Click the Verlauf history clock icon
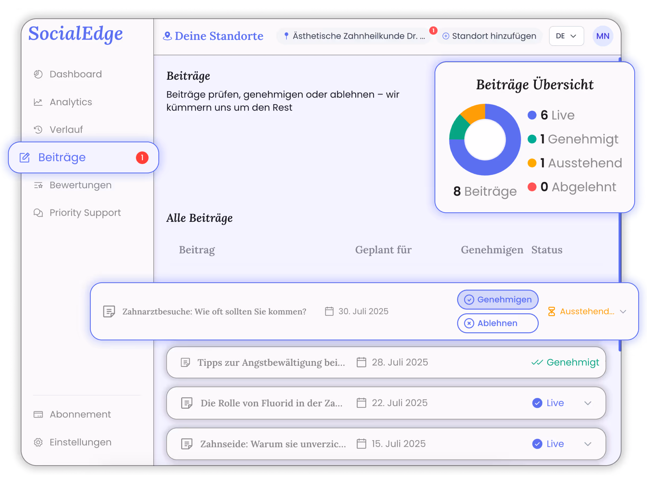Image resolution: width=647 pixels, height=497 pixels. tap(38, 130)
